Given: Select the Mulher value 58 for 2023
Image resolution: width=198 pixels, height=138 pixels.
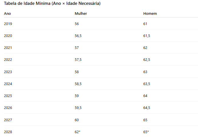Looking at the screenshot, I should point(77,72).
